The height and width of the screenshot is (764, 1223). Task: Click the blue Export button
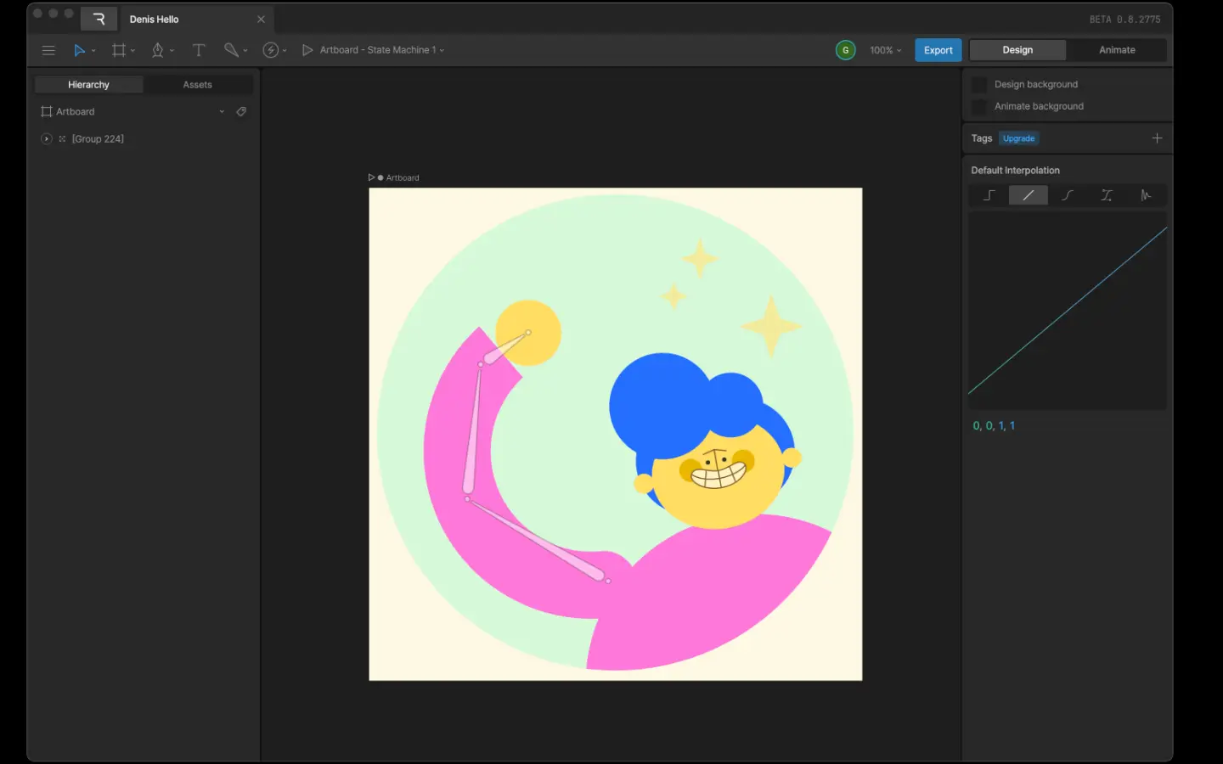point(938,50)
